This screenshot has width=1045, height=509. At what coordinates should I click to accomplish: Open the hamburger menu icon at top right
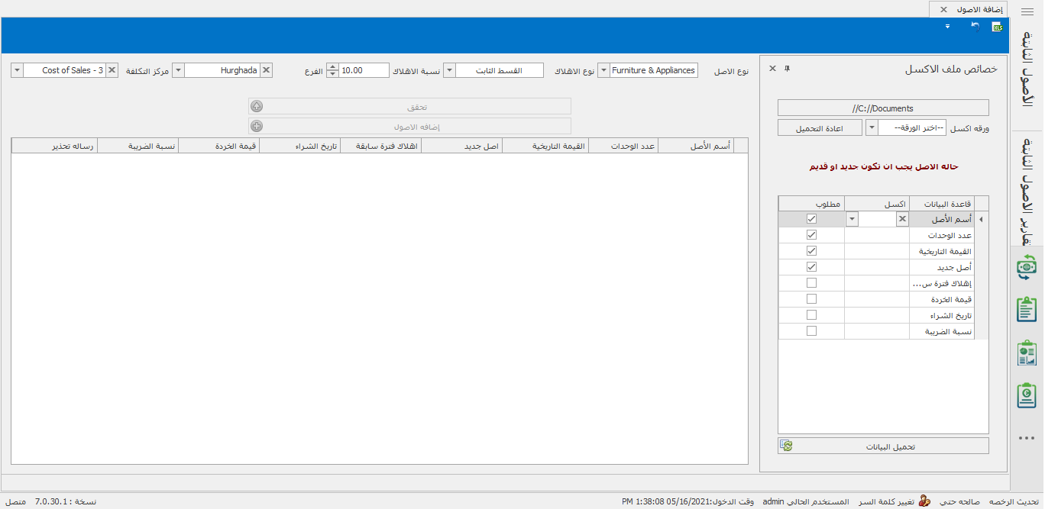pyautogui.click(x=1027, y=11)
